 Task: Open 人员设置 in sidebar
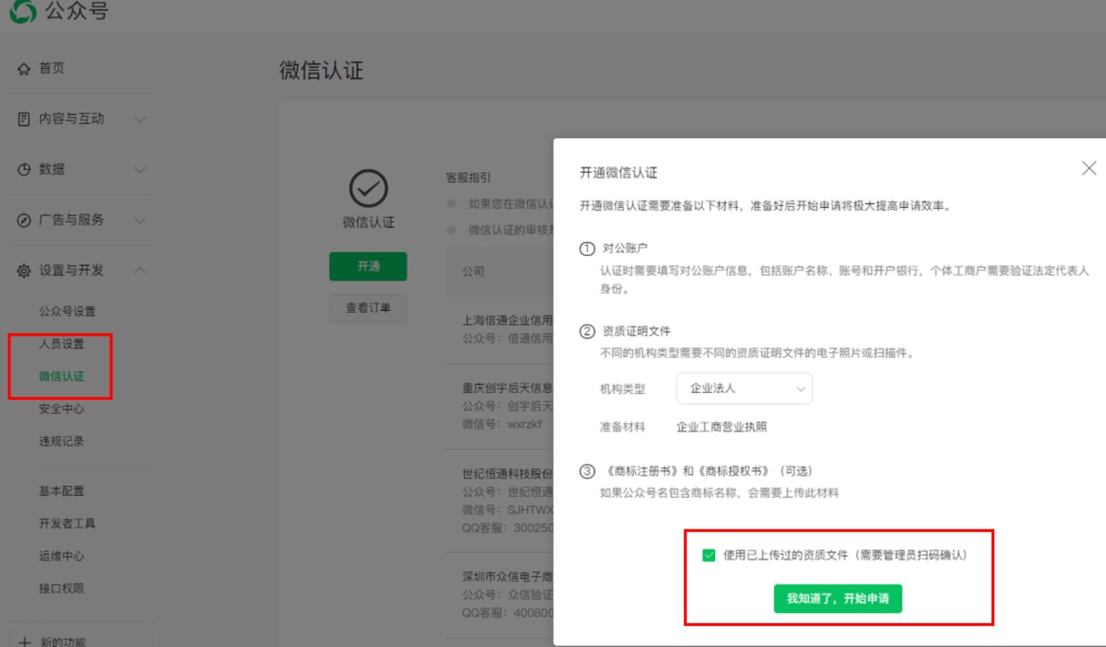pyautogui.click(x=62, y=344)
